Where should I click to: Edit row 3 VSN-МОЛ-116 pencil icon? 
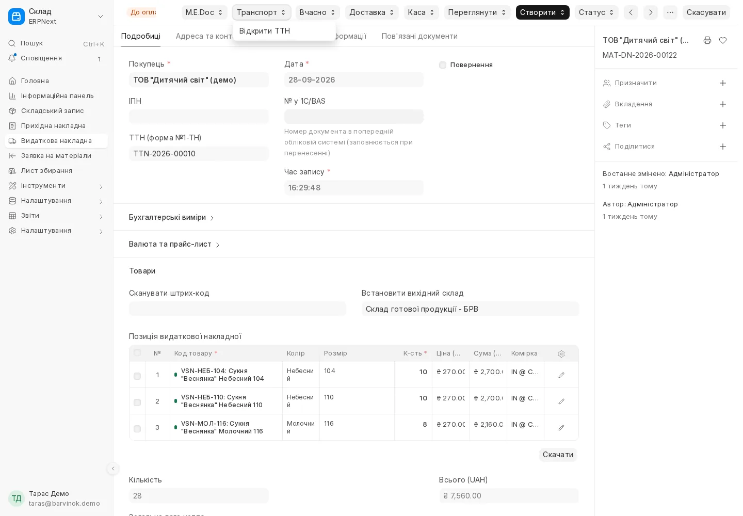[561, 428]
